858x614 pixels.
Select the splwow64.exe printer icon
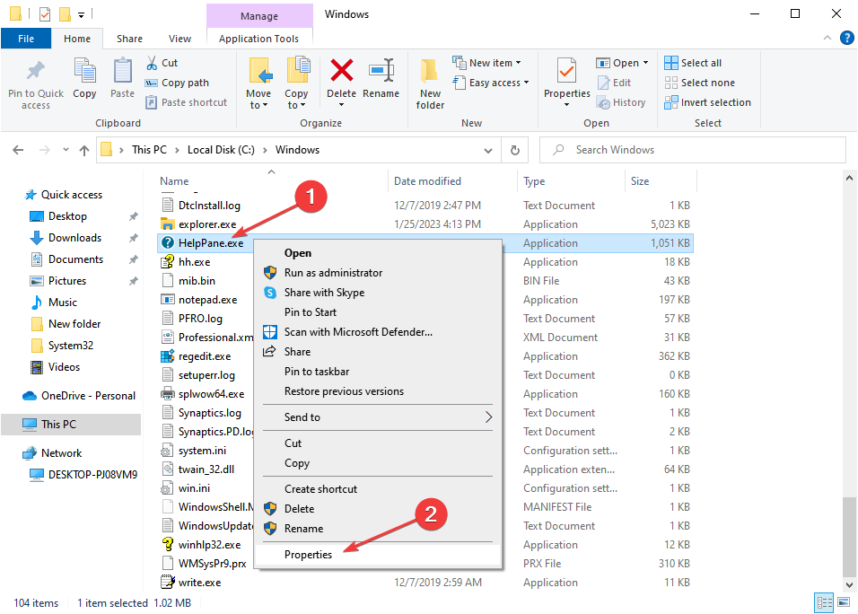(168, 394)
